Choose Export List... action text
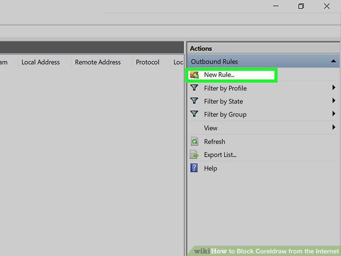The image size is (341, 256). coord(220,155)
